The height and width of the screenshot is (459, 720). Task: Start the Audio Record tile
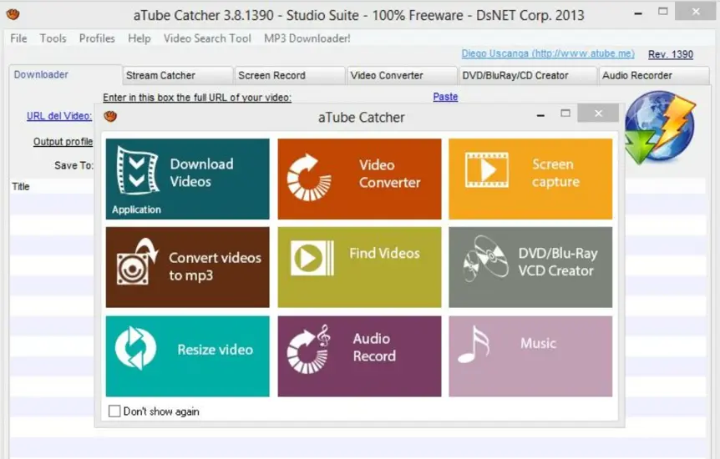359,356
